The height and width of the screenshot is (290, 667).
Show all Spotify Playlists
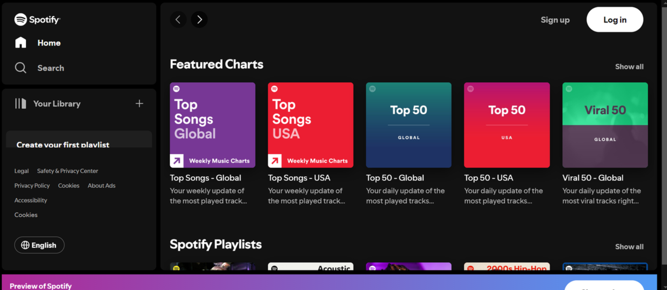point(629,247)
